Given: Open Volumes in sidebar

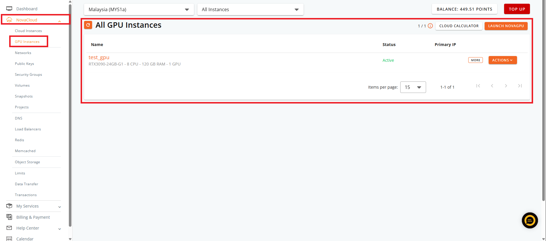Looking at the screenshot, I should (x=22, y=85).
